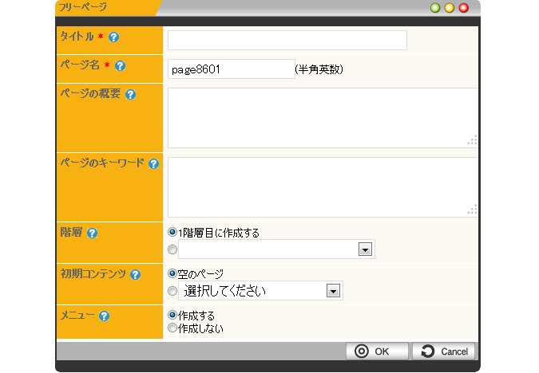Click the yellow circle window button

point(450,8)
